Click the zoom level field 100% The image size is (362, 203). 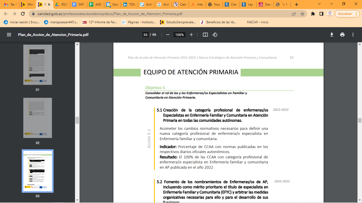pyautogui.click(x=179, y=35)
